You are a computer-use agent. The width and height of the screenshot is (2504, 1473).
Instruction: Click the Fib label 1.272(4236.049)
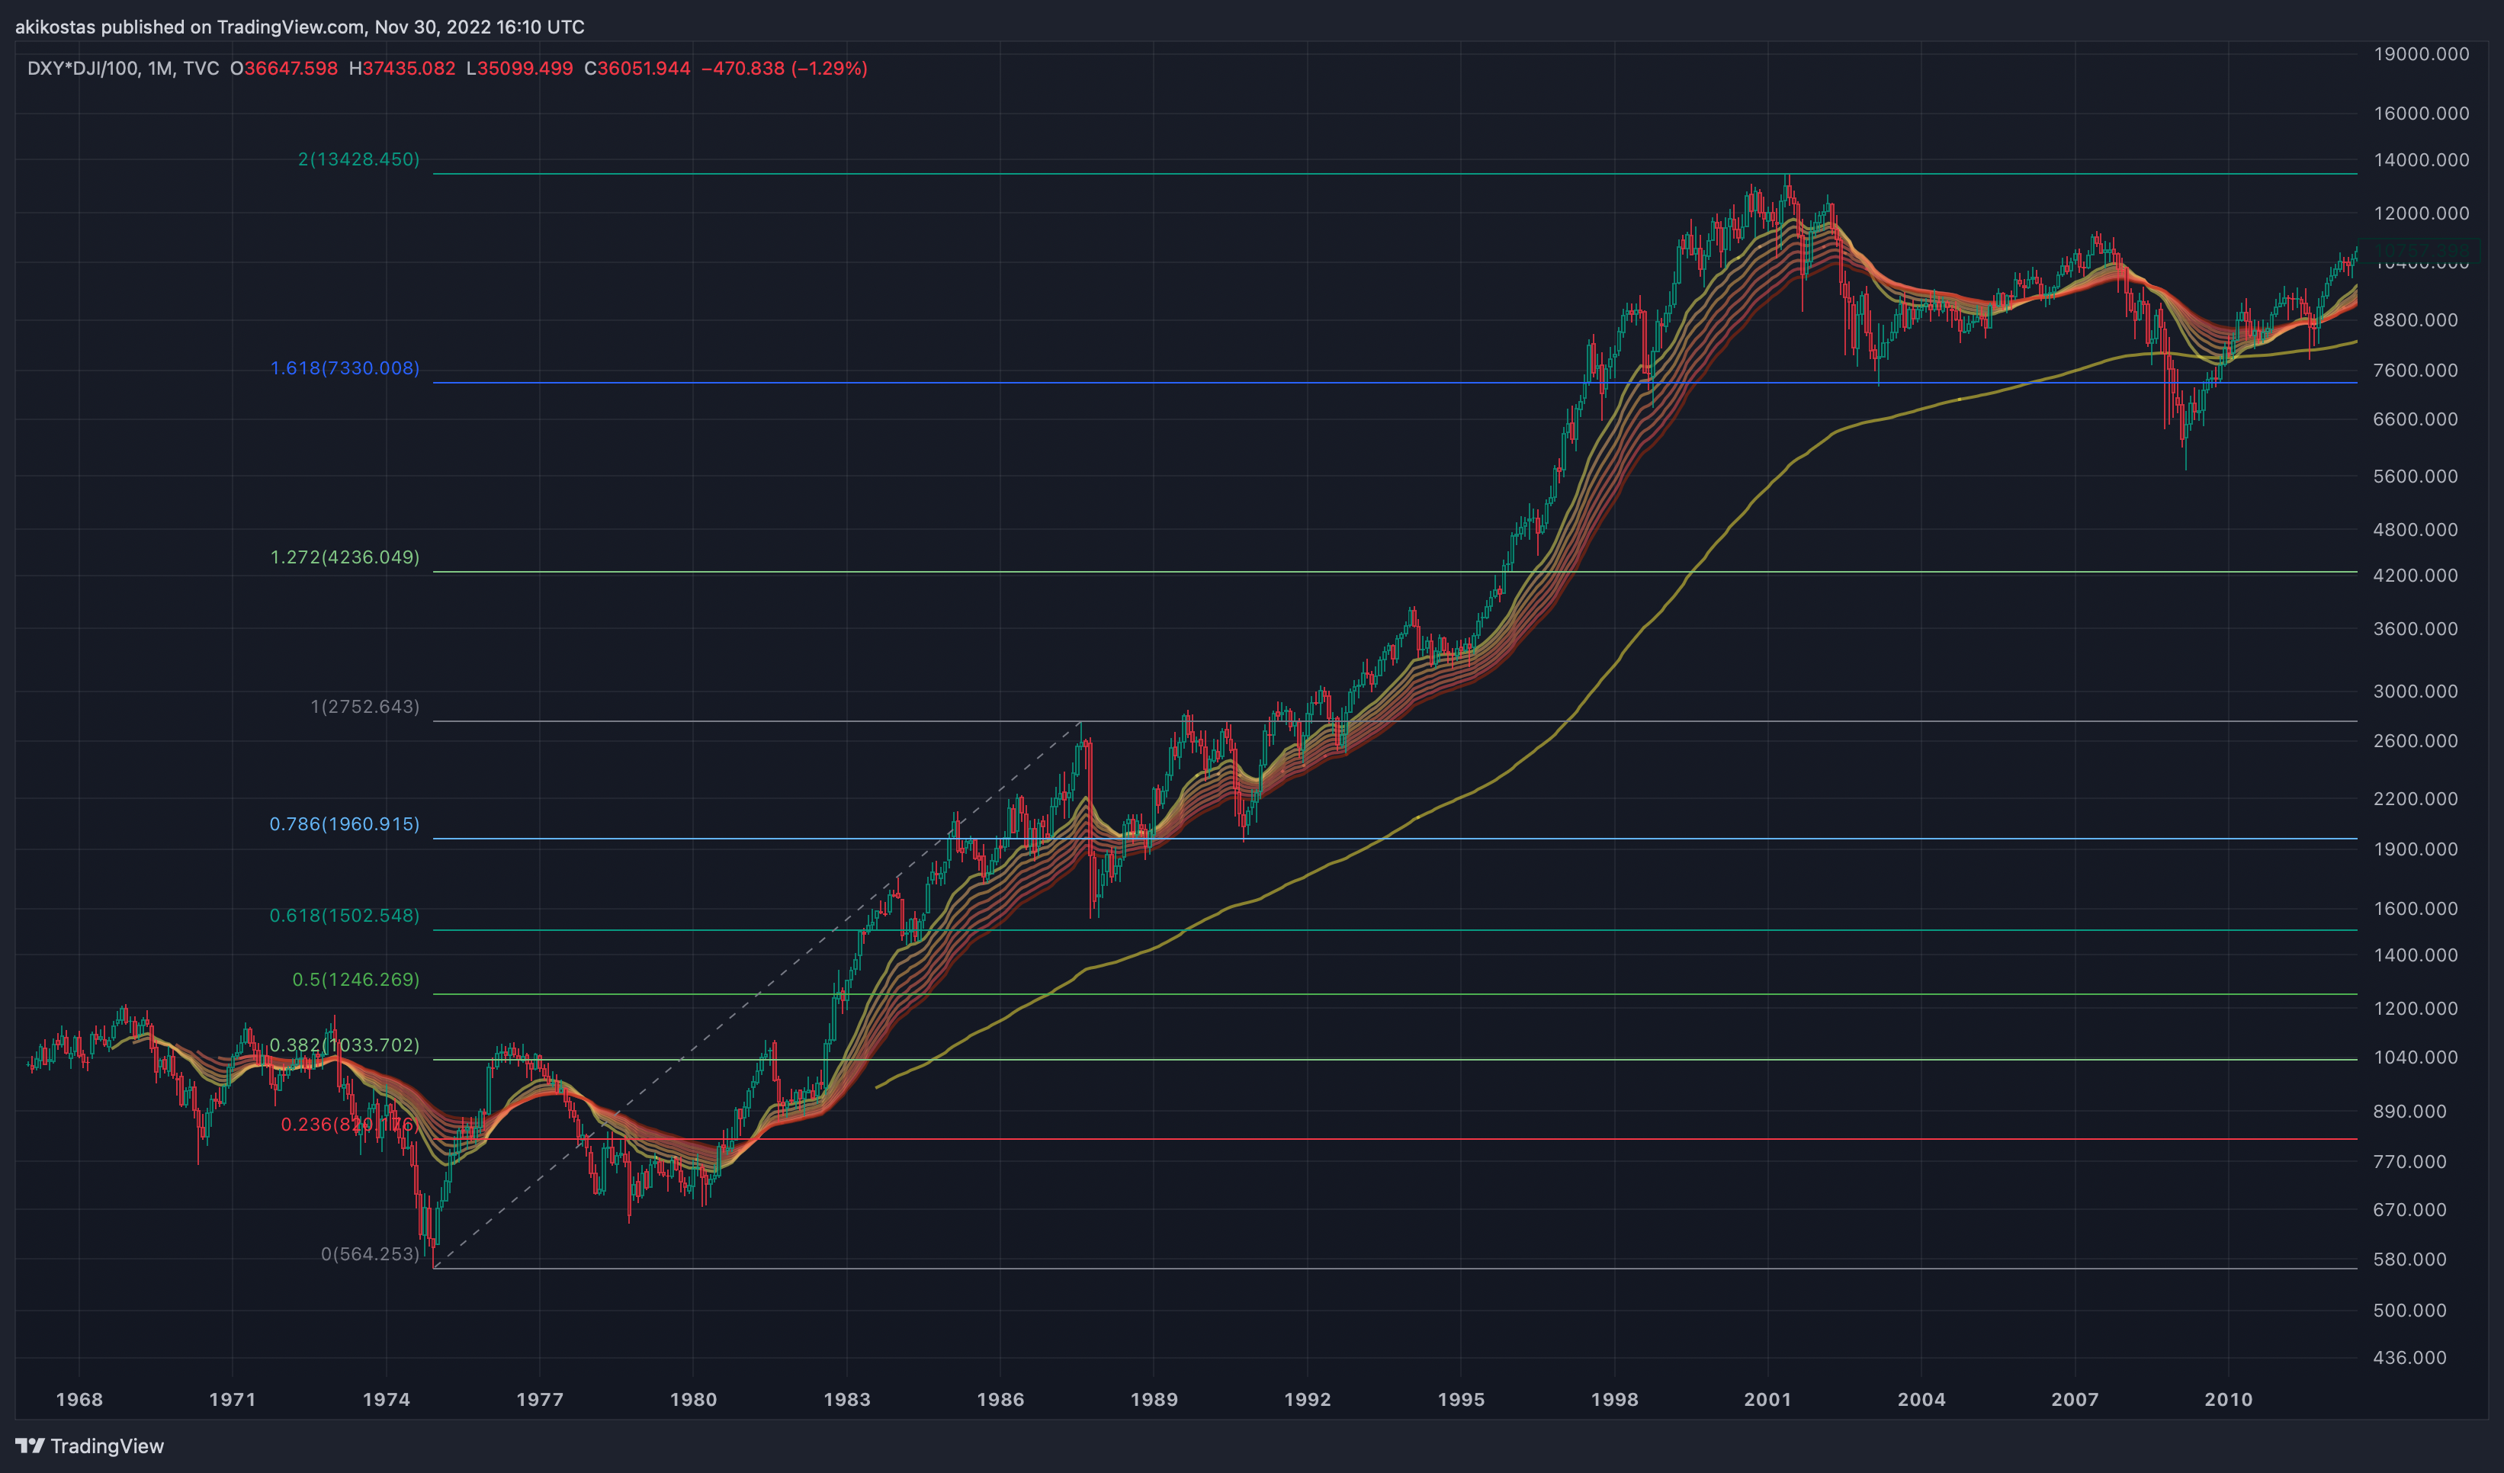[x=345, y=557]
